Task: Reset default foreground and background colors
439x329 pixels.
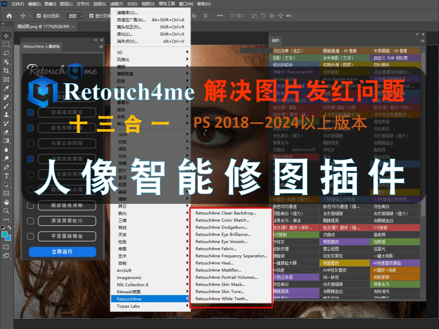Action: 3,228
